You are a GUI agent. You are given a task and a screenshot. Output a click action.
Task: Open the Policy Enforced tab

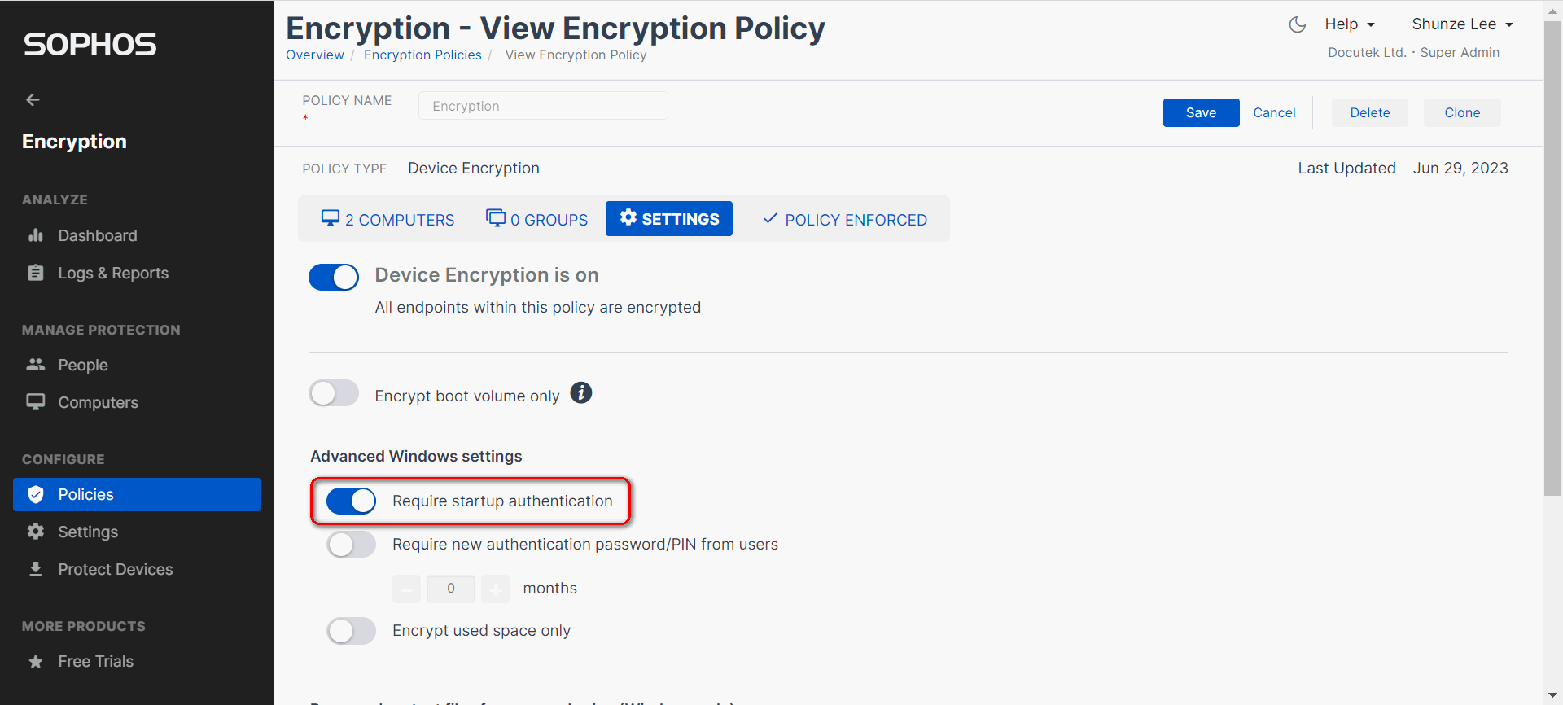click(844, 219)
